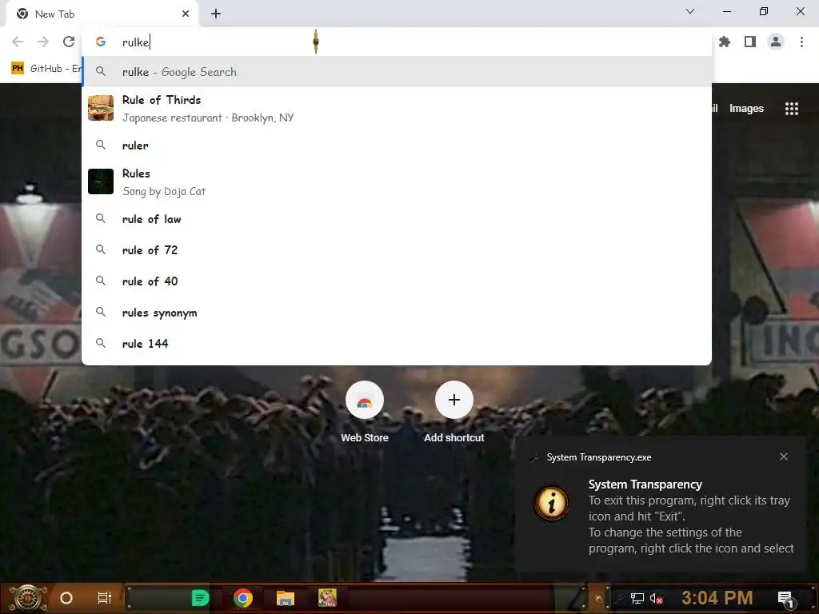Pick the 'ruler' suggestion
Viewport: 819px width, 614px height.
tap(397, 146)
